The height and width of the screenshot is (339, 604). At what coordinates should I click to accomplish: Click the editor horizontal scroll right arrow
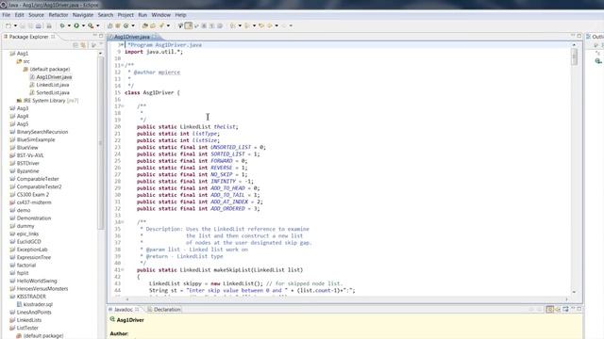coord(566,299)
